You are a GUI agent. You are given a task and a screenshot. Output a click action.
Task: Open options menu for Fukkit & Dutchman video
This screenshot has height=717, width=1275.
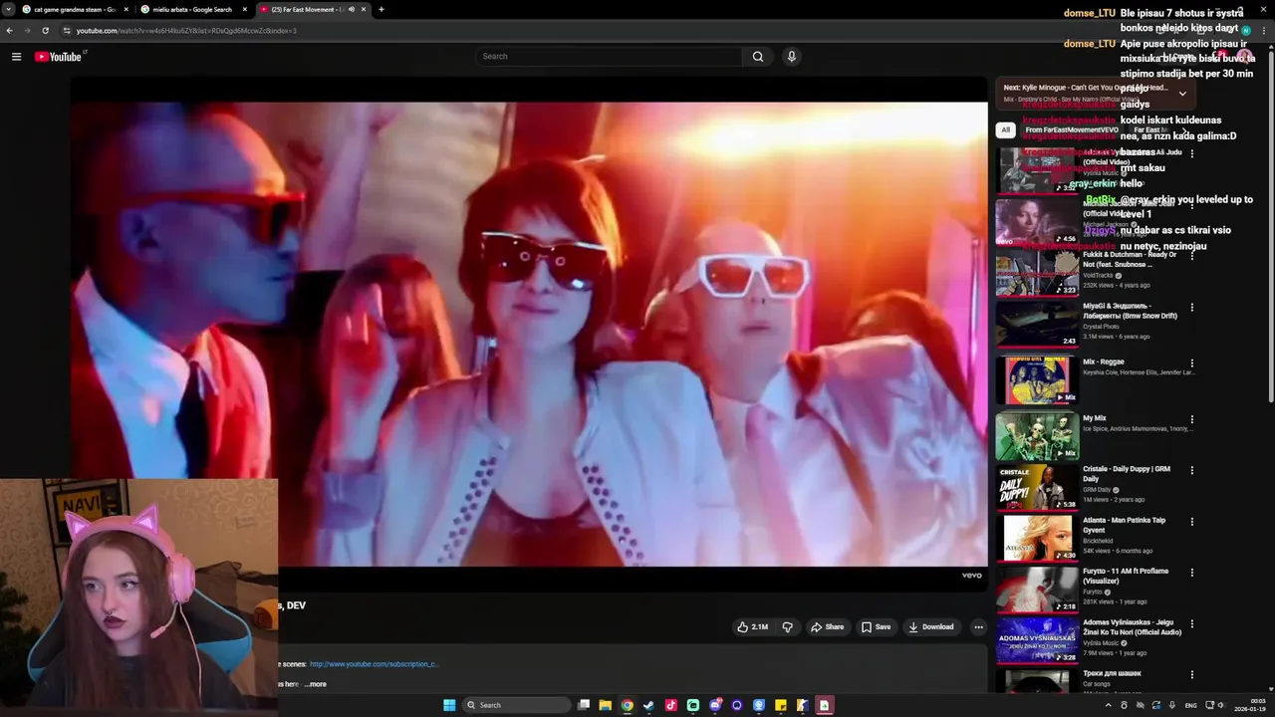click(x=1192, y=256)
